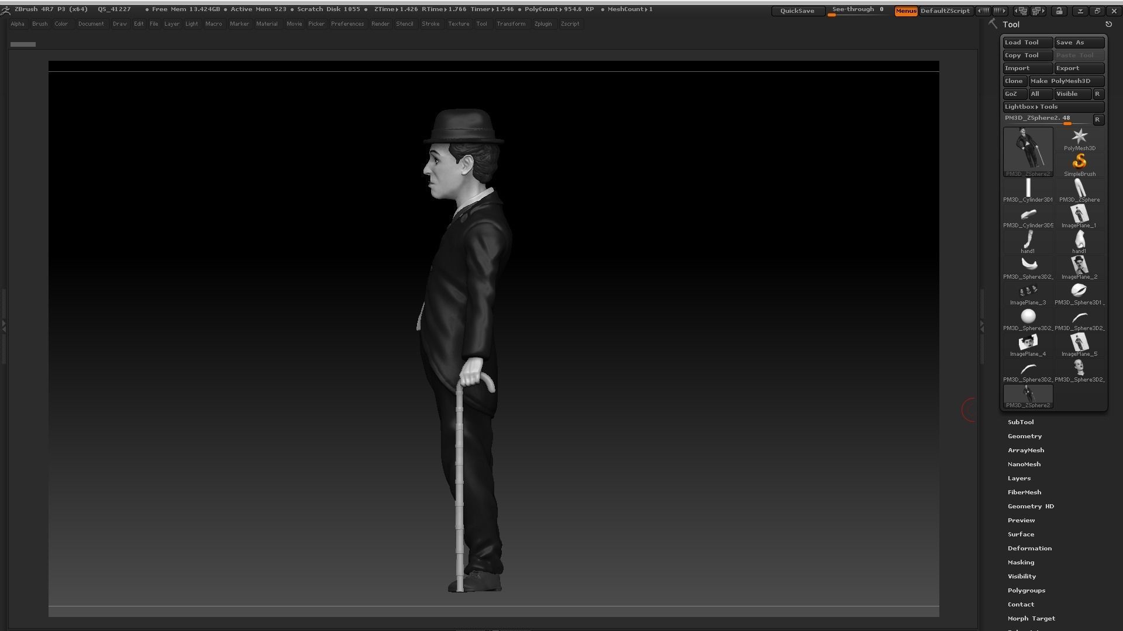Expand the Morph Target section

point(1031,618)
